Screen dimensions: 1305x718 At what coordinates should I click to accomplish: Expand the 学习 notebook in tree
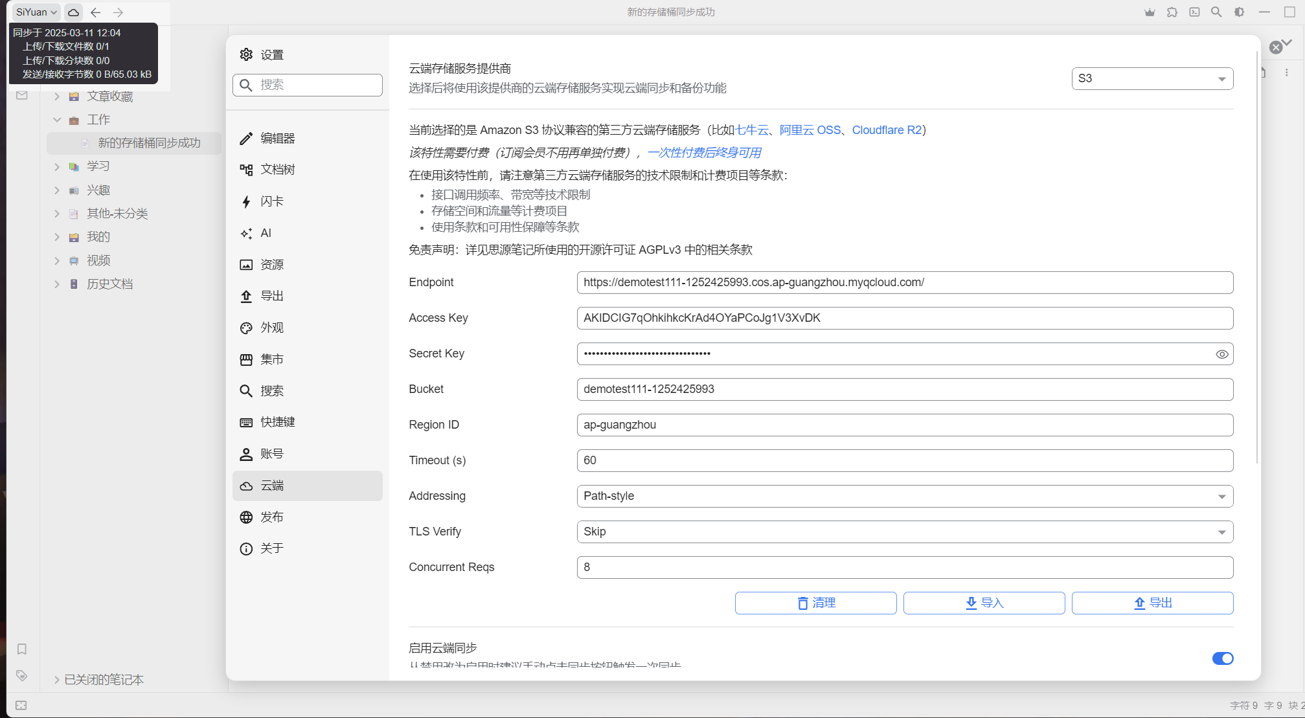[x=57, y=166]
